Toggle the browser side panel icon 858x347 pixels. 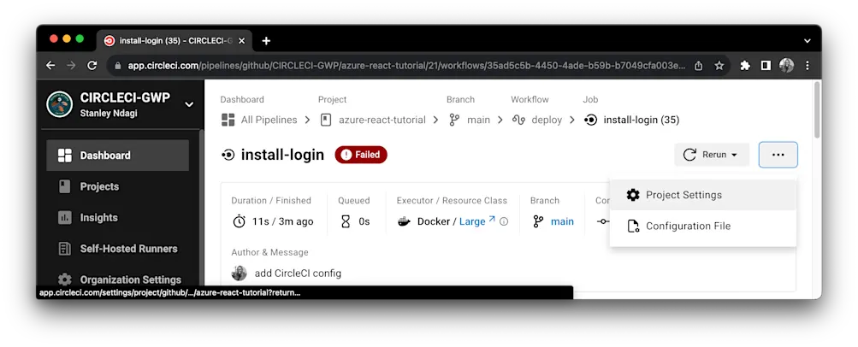point(766,66)
